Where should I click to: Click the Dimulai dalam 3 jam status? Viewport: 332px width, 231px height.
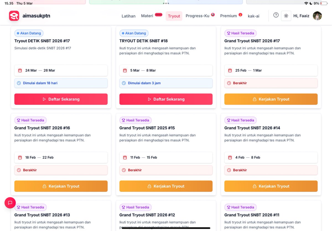coord(166,83)
